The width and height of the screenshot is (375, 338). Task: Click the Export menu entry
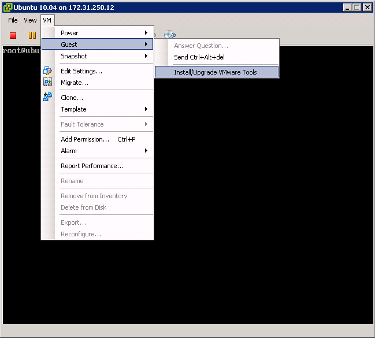tap(97, 222)
